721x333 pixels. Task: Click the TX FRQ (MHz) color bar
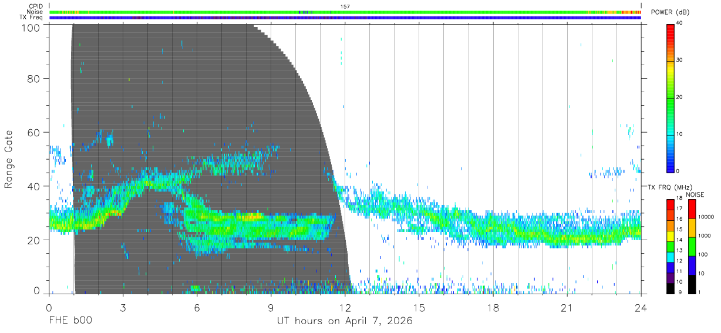click(x=670, y=246)
